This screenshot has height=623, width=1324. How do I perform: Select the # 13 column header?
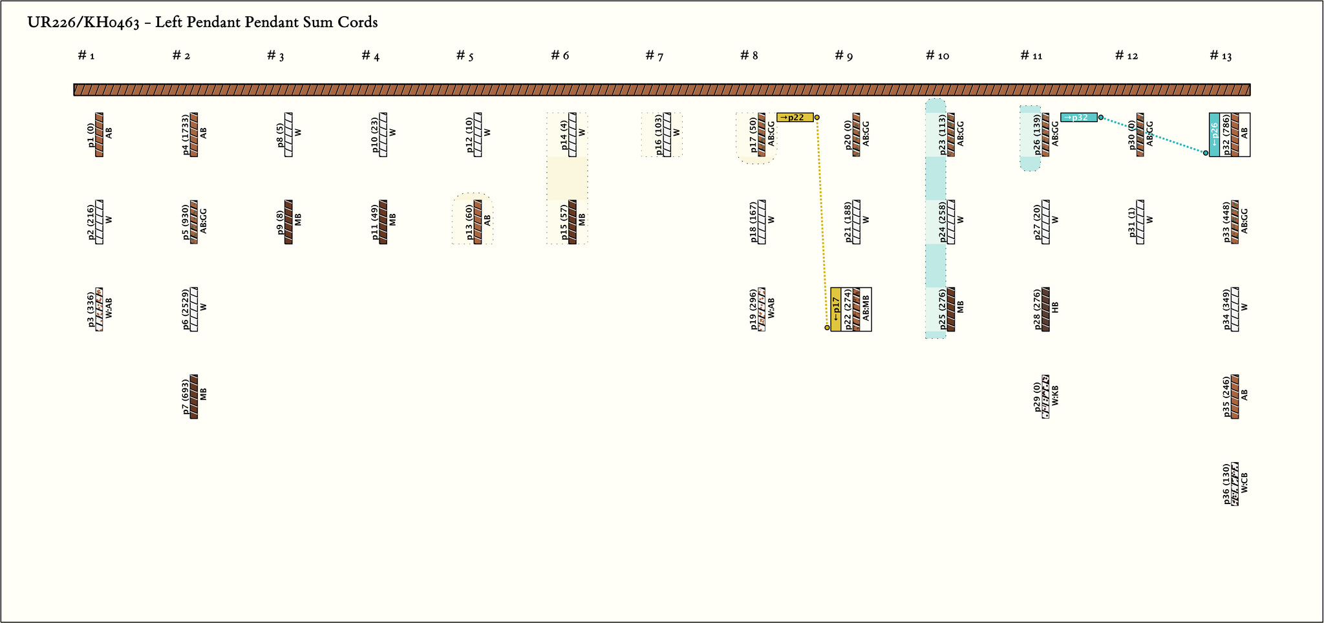1221,56
